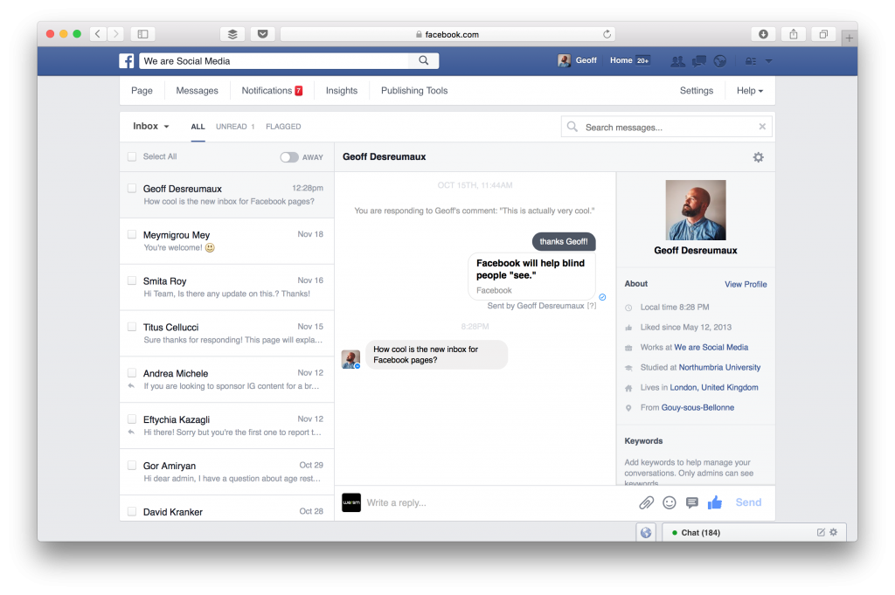Expand the account menu arrow in header
The height and width of the screenshot is (595, 895).
point(769,61)
